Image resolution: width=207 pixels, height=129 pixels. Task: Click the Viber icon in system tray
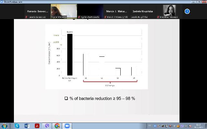pyautogui.click(x=182, y=126)
